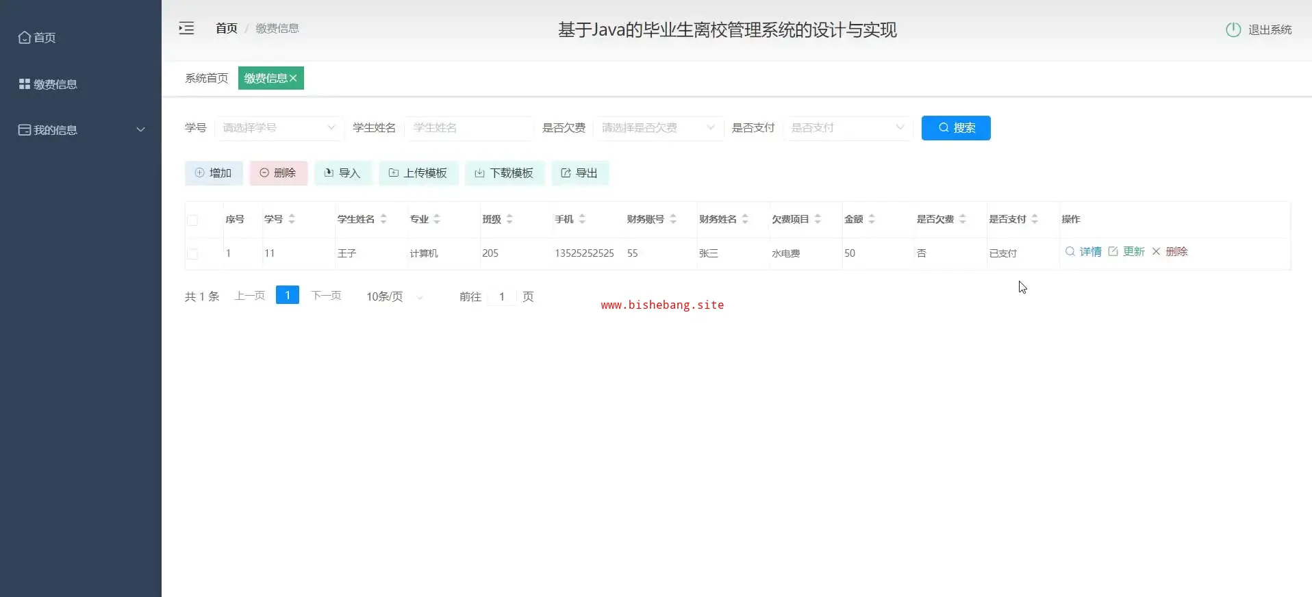Sort the table by 金额 column arrows
The width and height of the screenshot is (1312, 597).
tap(872, 219)
